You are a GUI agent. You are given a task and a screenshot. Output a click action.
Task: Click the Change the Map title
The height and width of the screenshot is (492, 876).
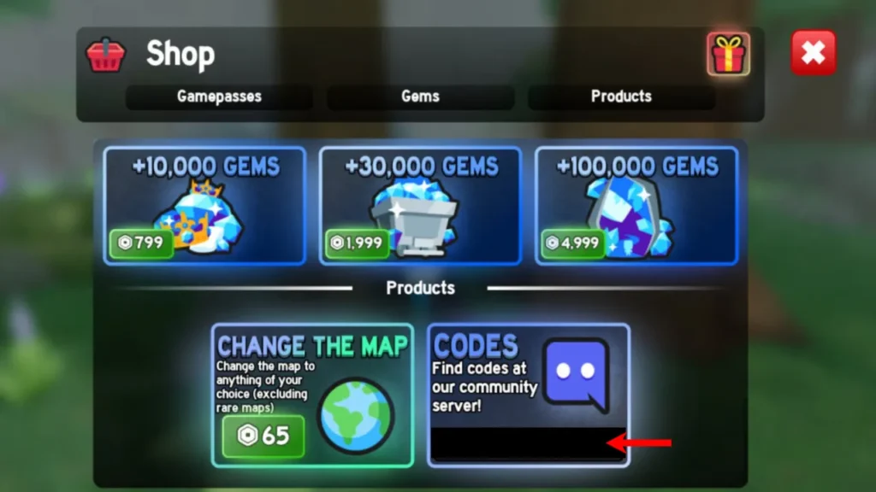pyautogui.click(x=312, y=346)
